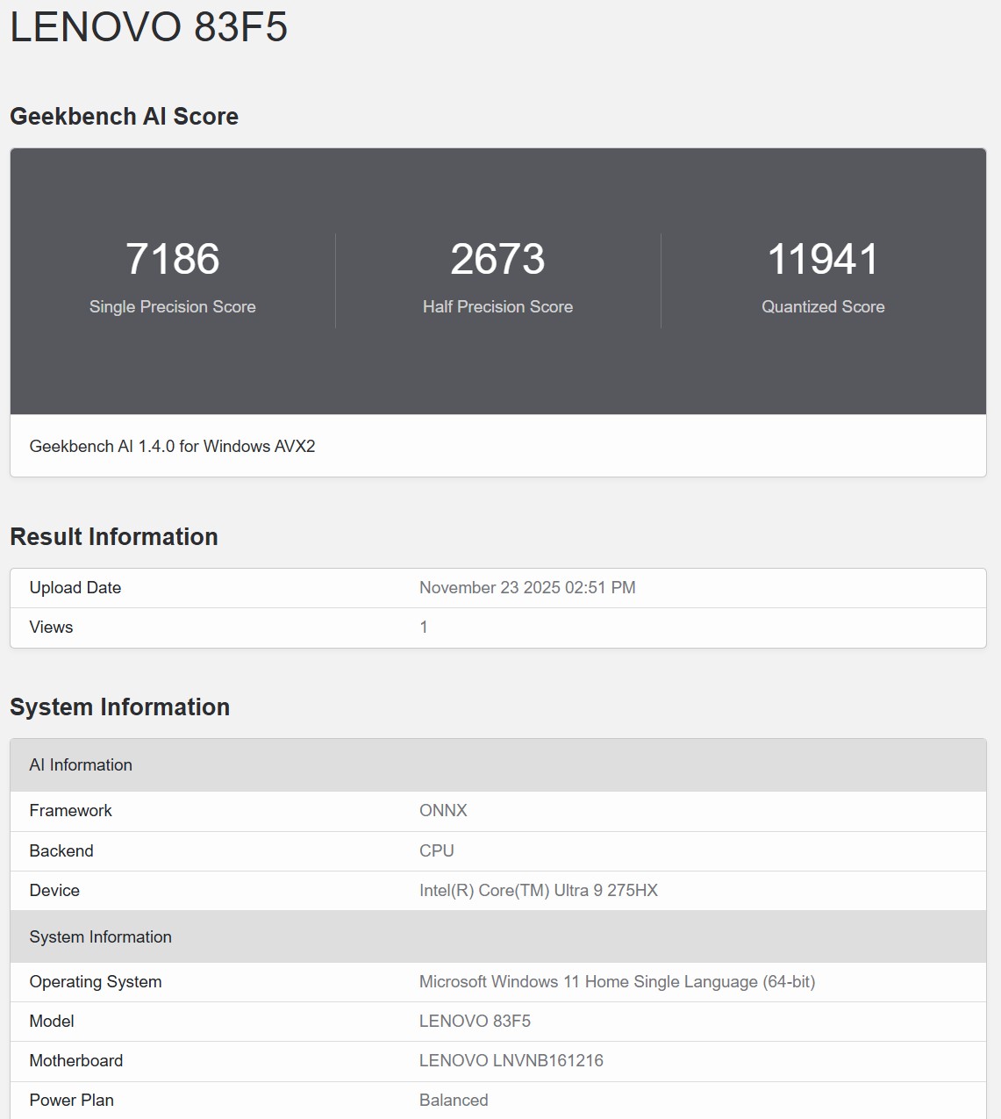The image size is (1001, 1119).
Task: Click the Intel Core Ultra 9 275HX device name
Action: click(539, 890)
